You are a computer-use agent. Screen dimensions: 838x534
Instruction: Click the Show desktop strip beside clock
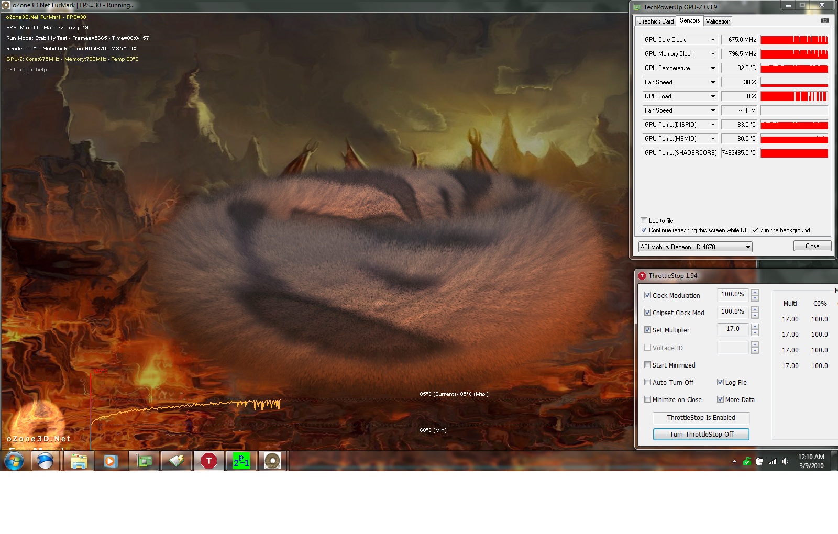coord(834,461)
